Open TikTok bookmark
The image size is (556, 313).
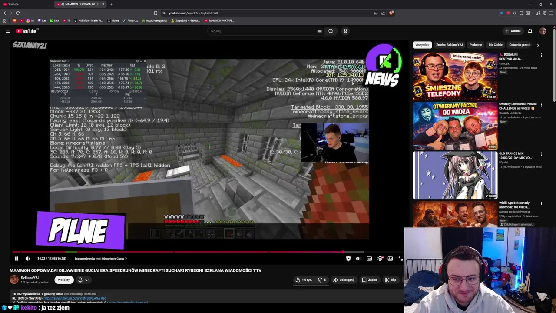point(89,20)
